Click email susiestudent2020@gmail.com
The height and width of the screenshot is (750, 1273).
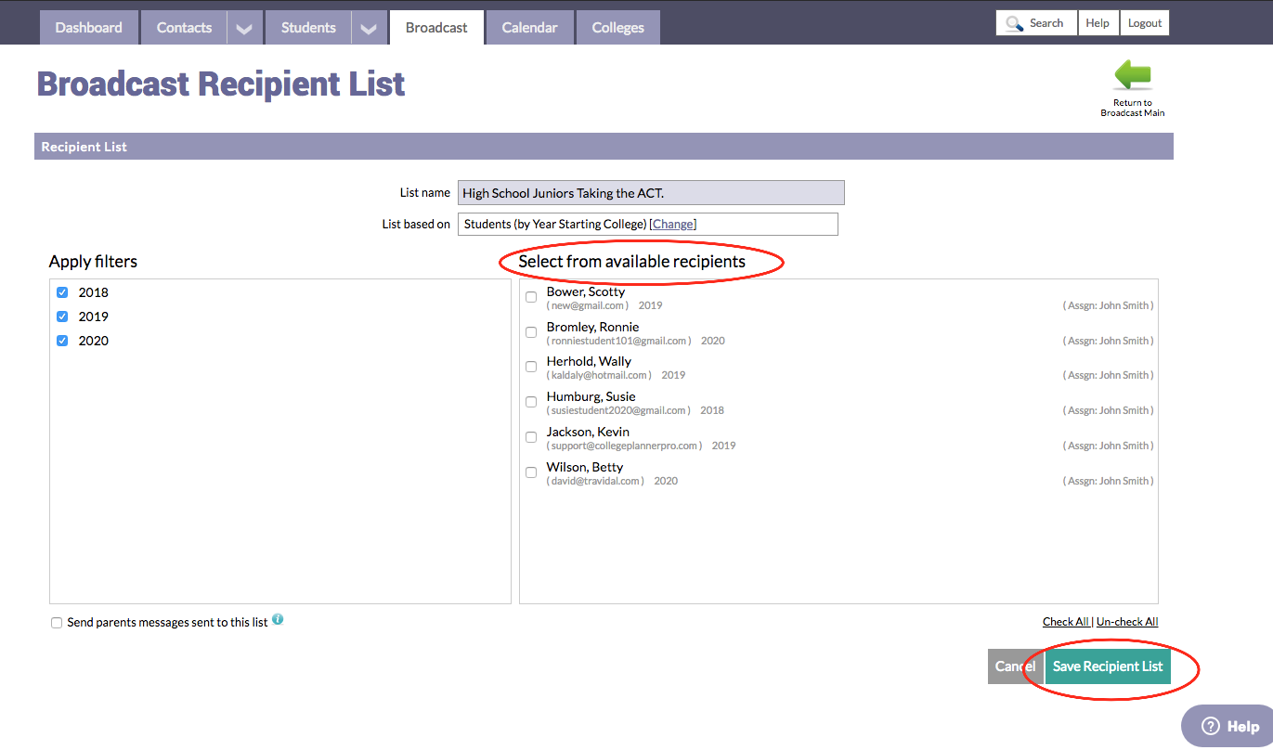618,410
